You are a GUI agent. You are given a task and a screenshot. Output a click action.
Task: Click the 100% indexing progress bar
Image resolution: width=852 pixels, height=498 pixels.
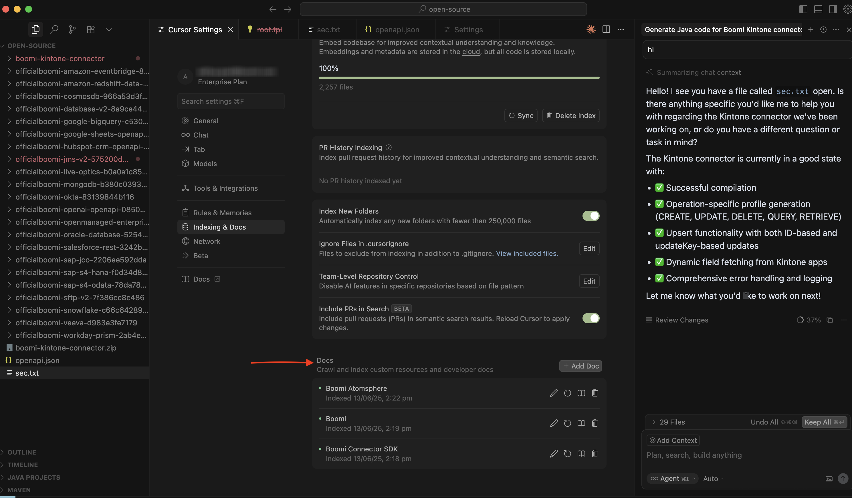pyautogui.click(x=459, y=78)
